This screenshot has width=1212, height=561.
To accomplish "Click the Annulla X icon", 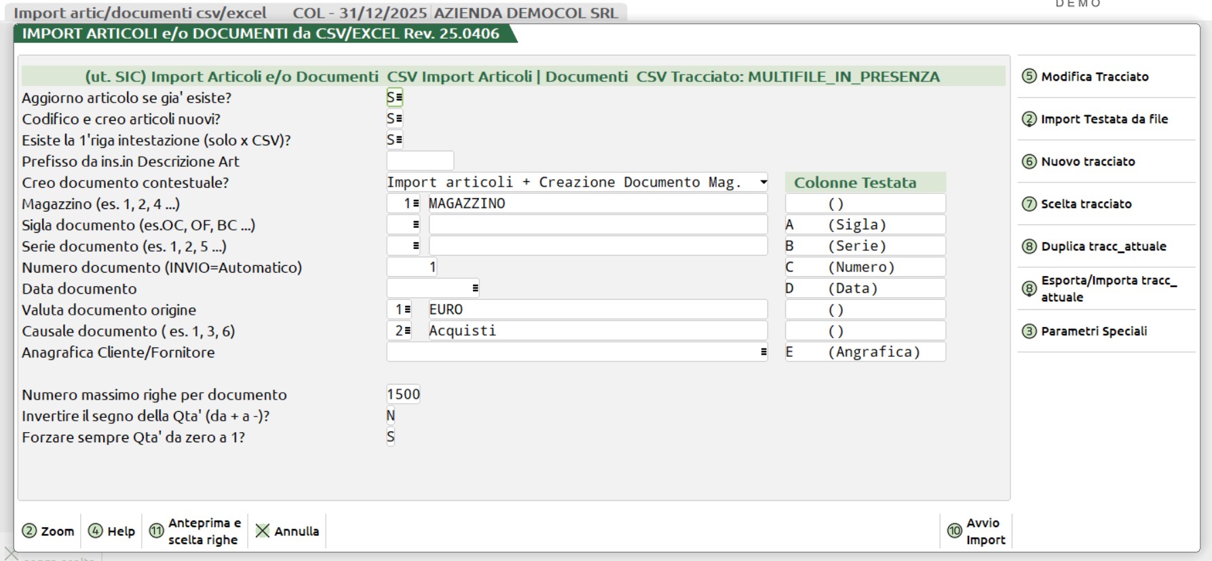I will 263,531.
